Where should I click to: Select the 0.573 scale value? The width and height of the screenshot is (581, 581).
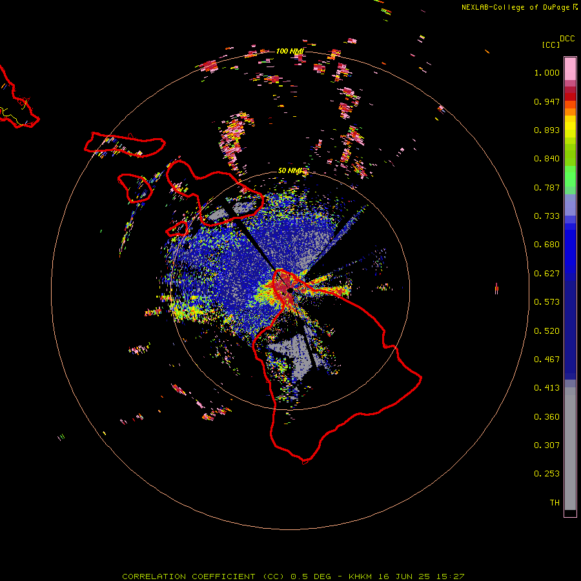point(547,302)
